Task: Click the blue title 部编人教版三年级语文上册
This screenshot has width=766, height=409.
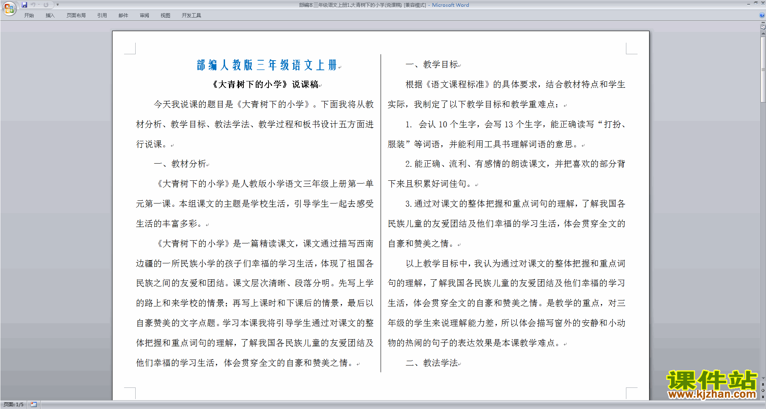Action: 267,65
